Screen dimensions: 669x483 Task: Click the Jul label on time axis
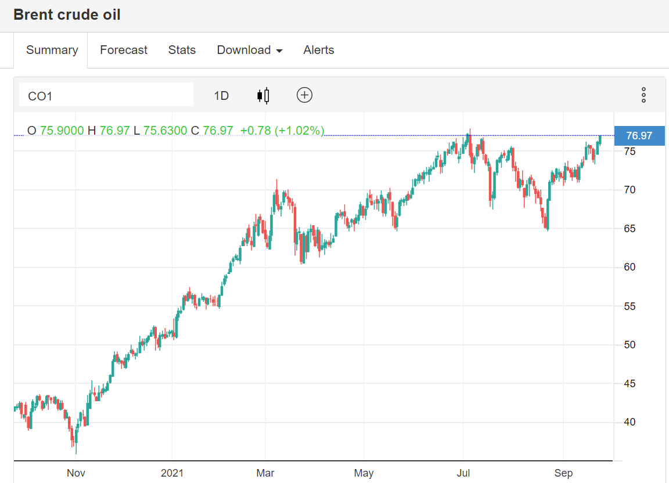(463, 473)
